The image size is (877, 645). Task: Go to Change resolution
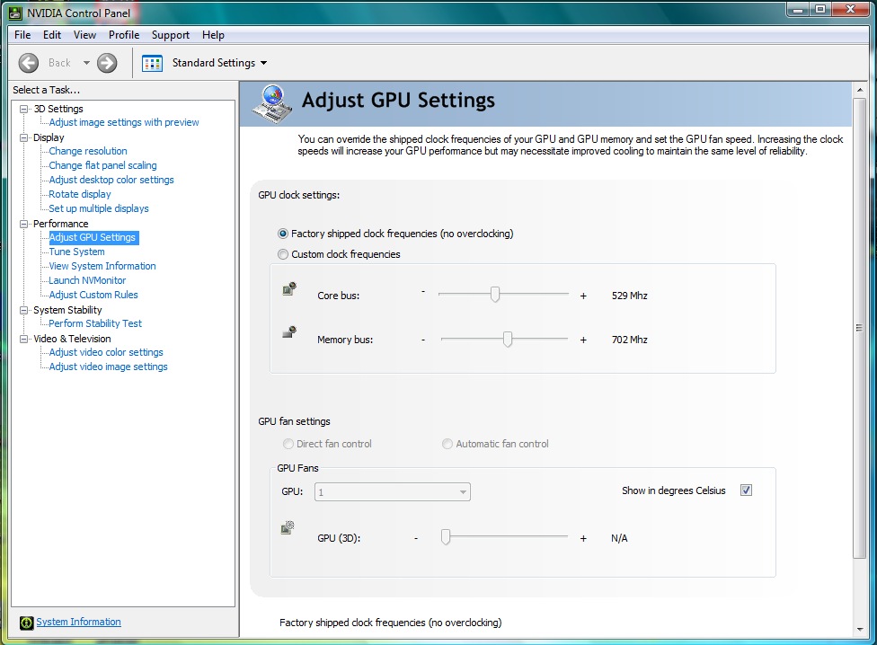(x=88, y=151)
